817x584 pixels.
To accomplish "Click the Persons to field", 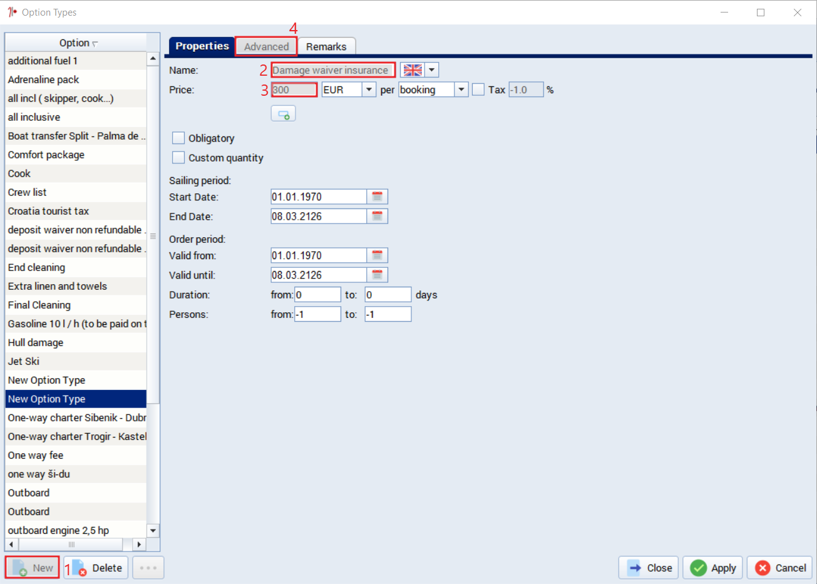I will 388,314.
